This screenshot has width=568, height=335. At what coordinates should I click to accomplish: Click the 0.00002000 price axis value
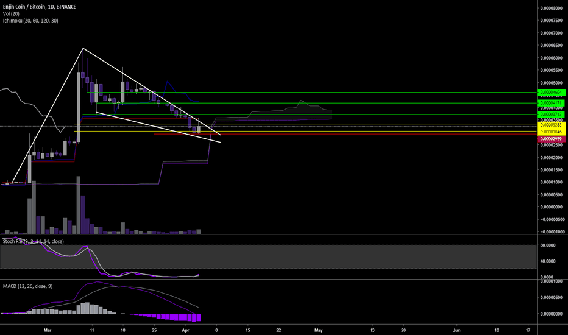[552, 158]
